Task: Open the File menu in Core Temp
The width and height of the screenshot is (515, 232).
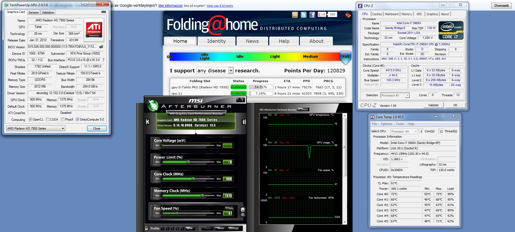Action: click(375, 124)
